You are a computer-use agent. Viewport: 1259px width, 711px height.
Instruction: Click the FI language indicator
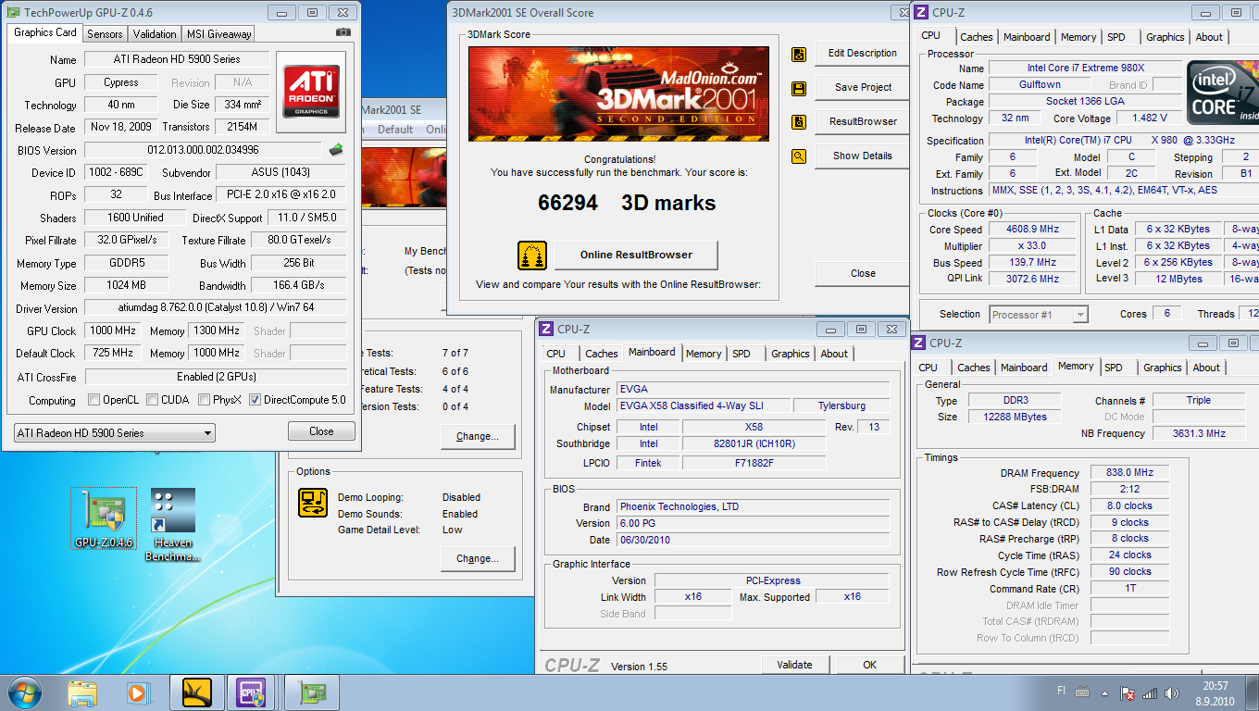[x=1061, y=690]
